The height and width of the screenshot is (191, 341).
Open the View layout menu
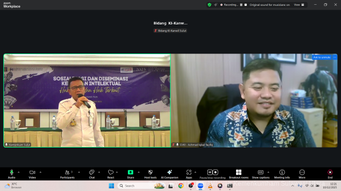click(x=299, y=5)
